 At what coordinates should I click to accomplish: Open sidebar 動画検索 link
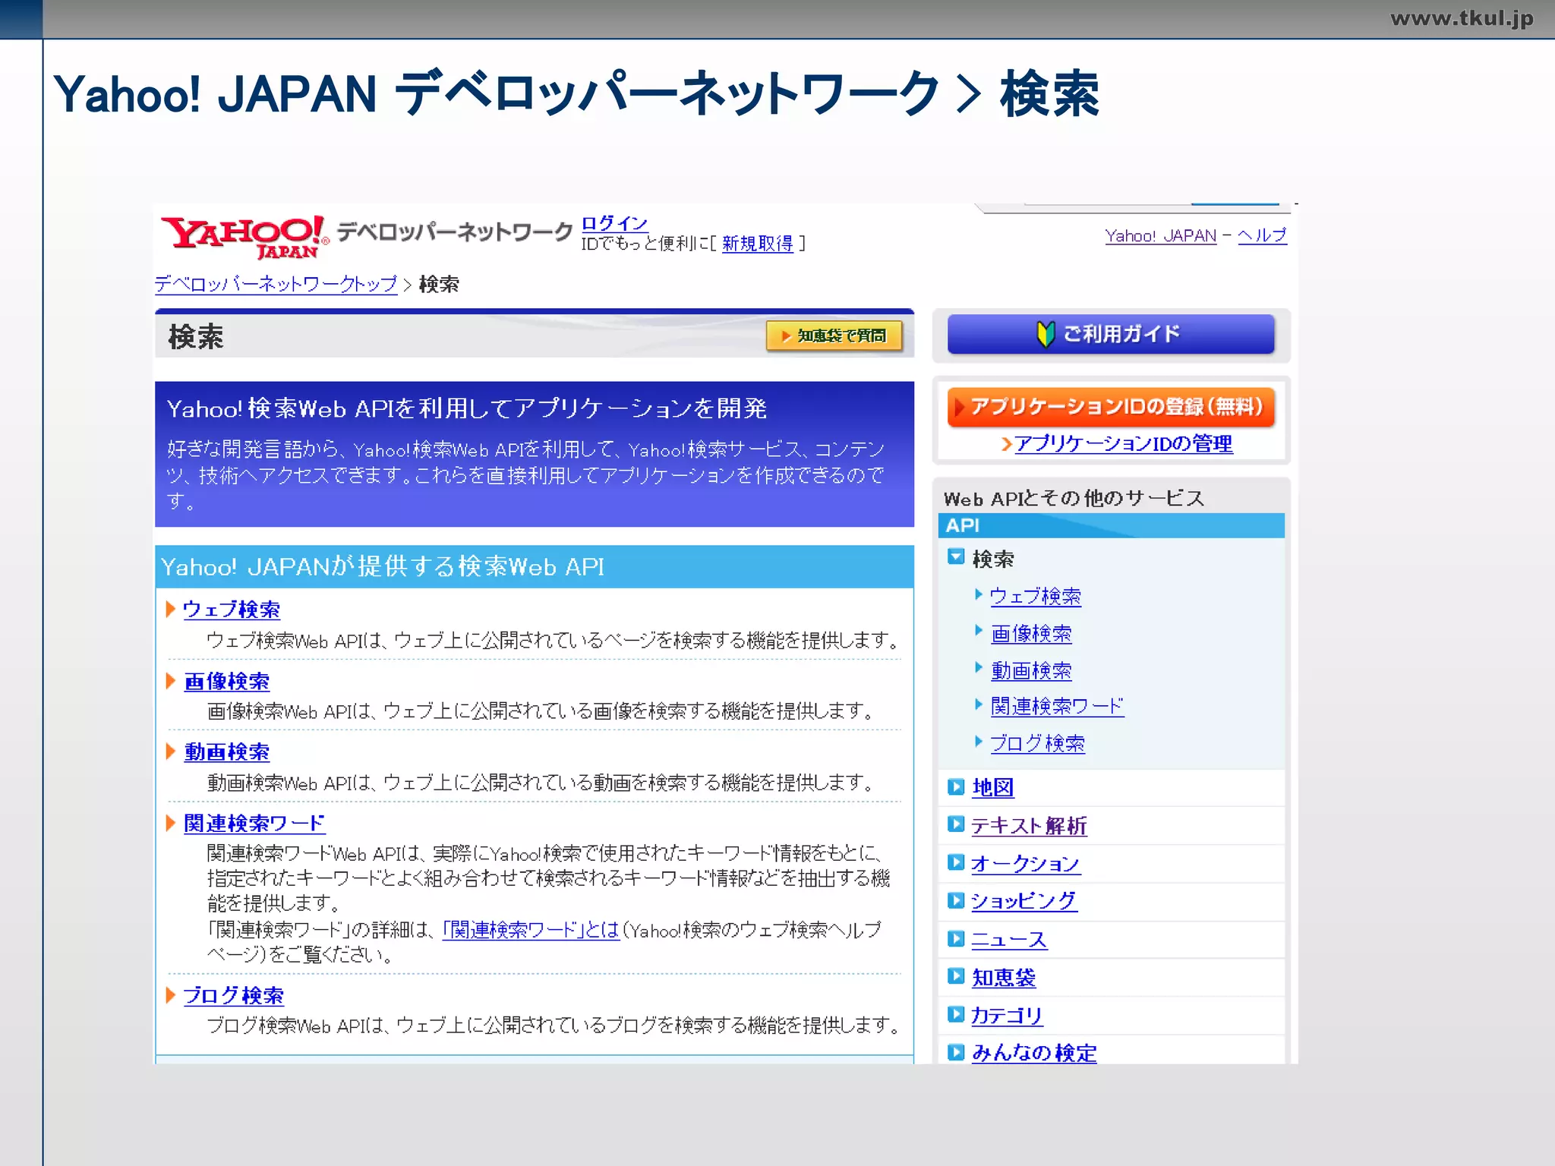(1031, 671)
